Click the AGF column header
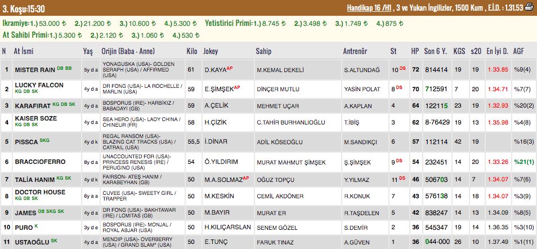 [x=518, y=51]
